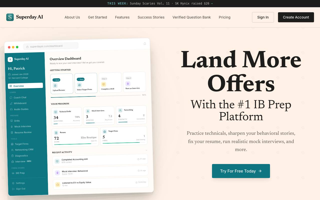The width and height of the screenshot is (320, 200).
Task: Click the getting started progress bar
Action: pos(96,96)
